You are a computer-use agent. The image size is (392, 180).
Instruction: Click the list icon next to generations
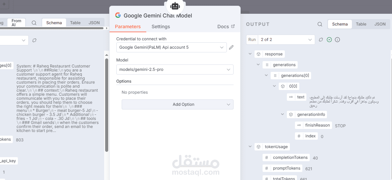pos(267,65)
